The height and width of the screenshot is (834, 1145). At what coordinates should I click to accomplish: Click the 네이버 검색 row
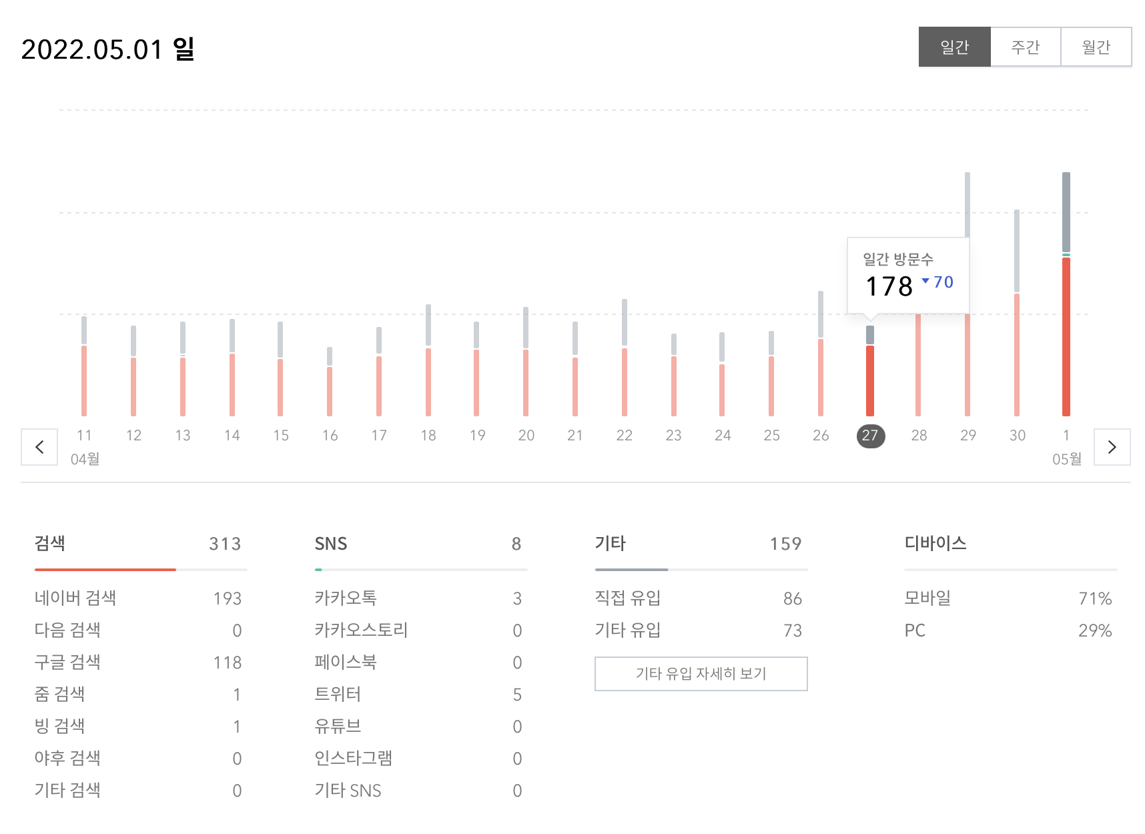(x=75, y=598)
